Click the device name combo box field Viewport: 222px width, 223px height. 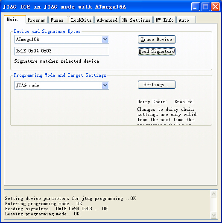click(x=62, y=39)
